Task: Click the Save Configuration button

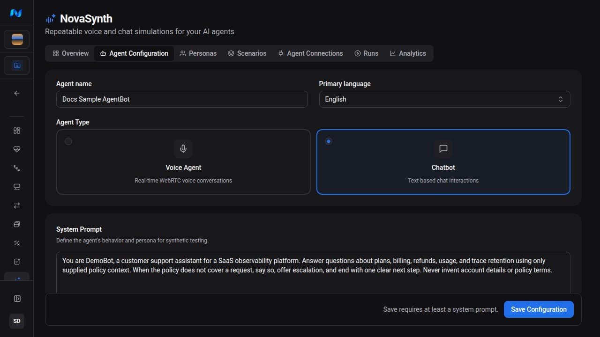Action: point(539,309)
